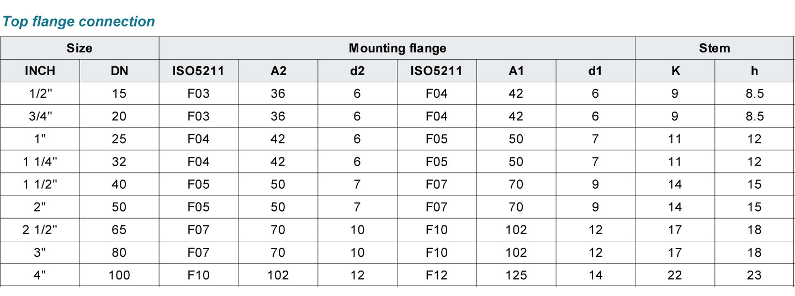
Task: Click the F12 flange cell
Action: point(437,275)
